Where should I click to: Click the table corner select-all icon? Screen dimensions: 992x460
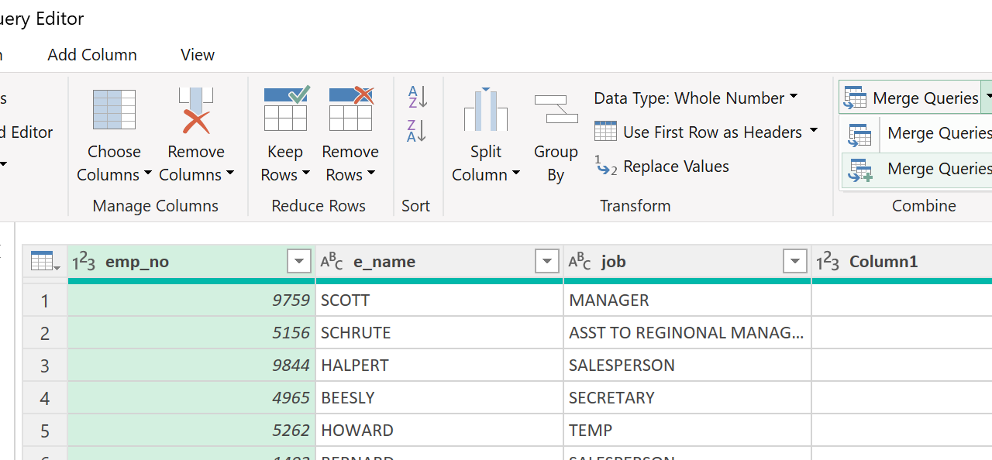(45, 262)
